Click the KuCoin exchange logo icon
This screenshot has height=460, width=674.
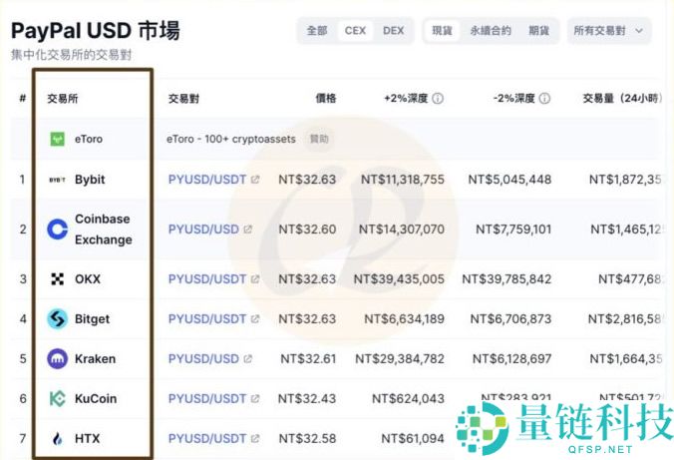click(x=57, y=399)
